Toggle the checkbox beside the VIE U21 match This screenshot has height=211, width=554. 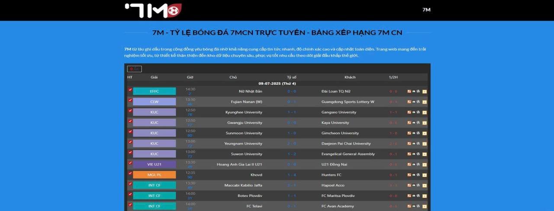130,163
